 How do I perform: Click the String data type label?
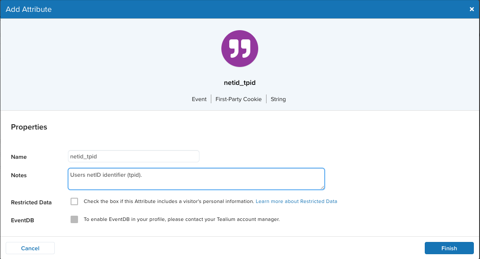point(278,99)
